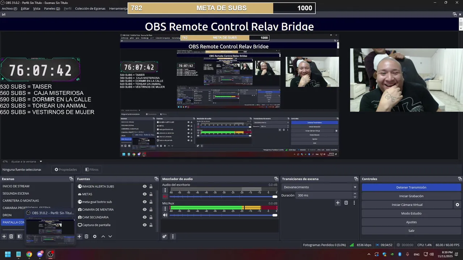
Task: Start recording with Iniciar Grabación
Action: [x=411, y=196]
